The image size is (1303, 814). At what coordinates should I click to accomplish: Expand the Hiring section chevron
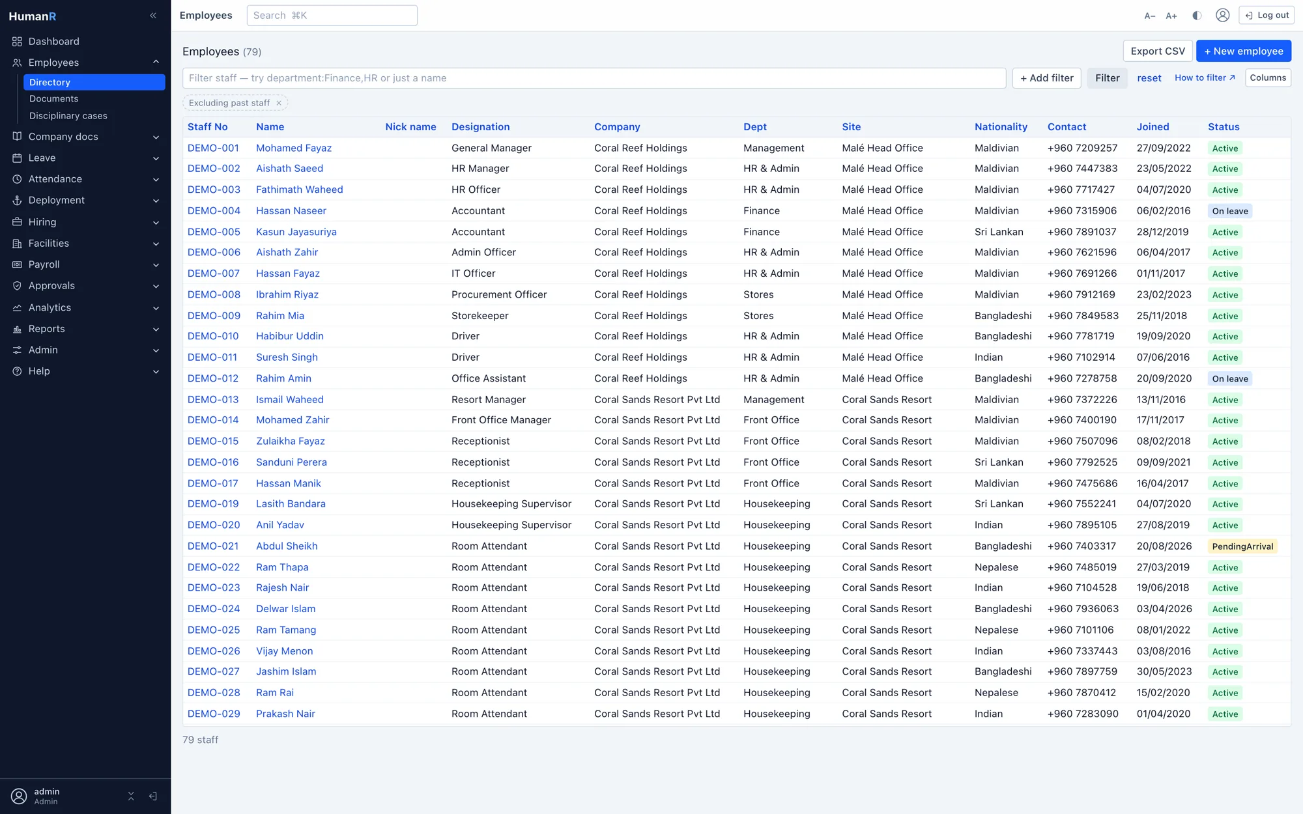coord(156,223)
